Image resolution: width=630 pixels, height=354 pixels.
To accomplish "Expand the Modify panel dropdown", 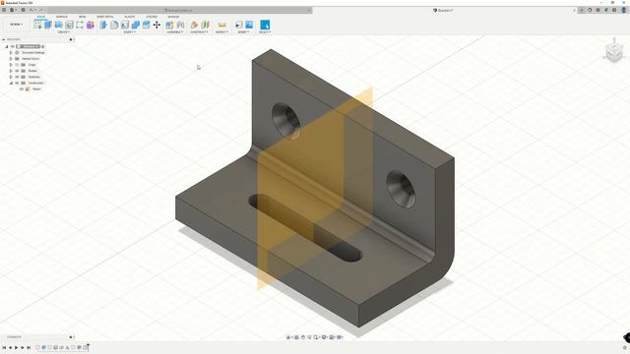I will tap(129, 32).
